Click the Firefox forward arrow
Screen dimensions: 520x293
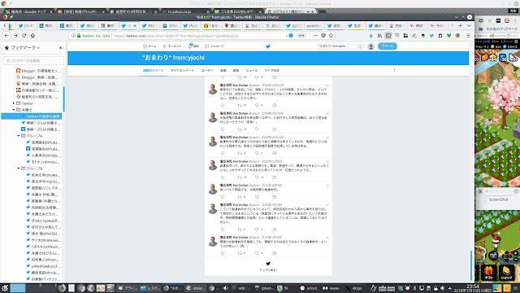tap(15, 36)
